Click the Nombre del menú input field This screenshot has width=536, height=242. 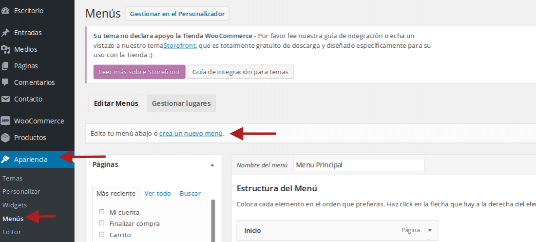[x=359, y=165]
